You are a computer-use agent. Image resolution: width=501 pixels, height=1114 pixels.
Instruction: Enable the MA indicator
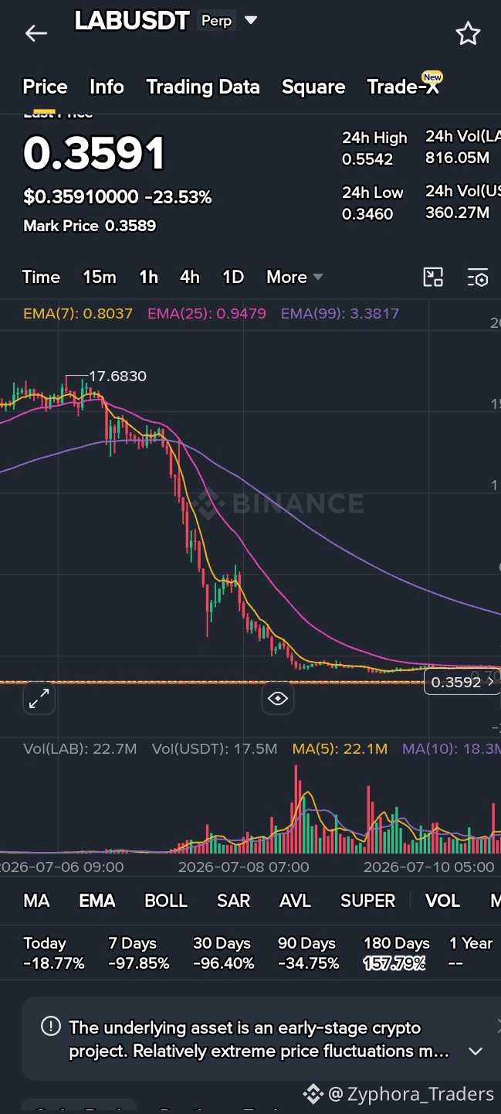36,901
